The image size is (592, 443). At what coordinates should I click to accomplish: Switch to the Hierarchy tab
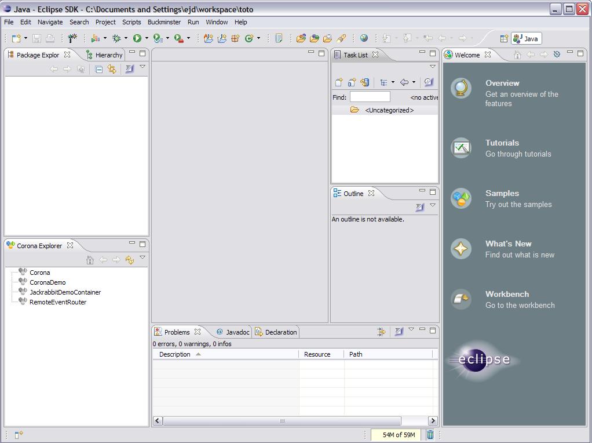click(x=105, y=55)
